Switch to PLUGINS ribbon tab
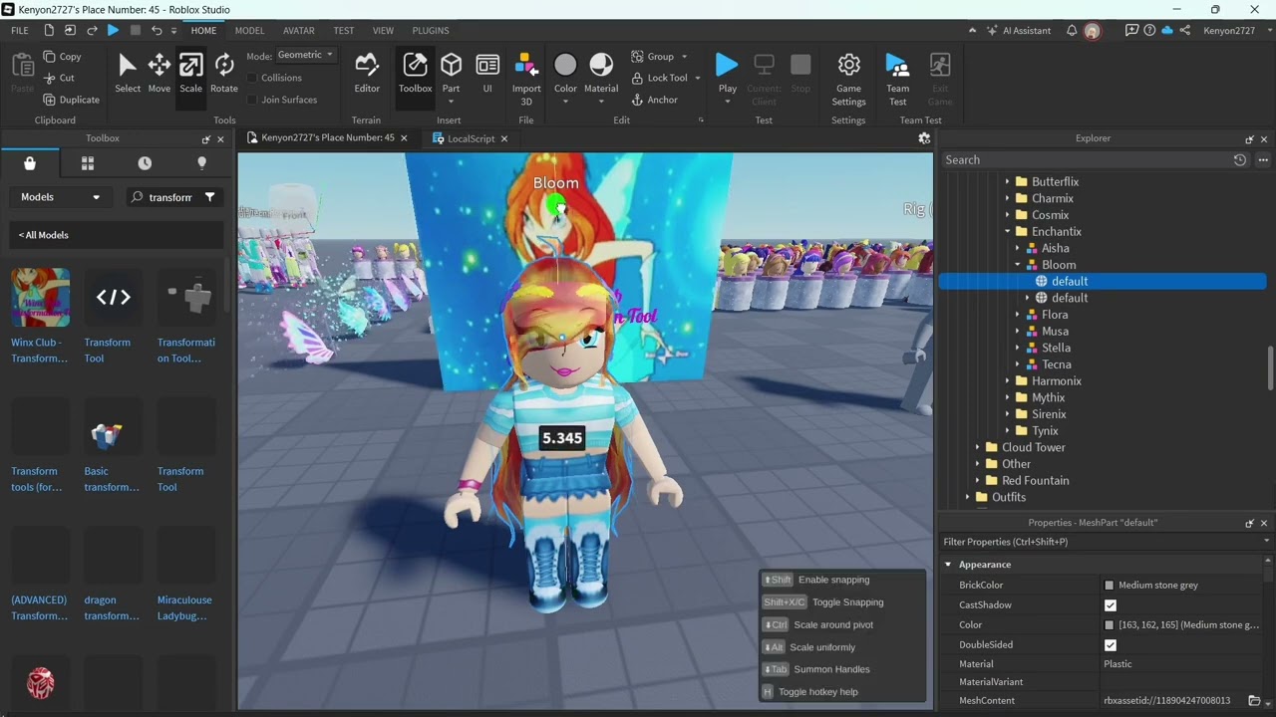 pos(431,30)
